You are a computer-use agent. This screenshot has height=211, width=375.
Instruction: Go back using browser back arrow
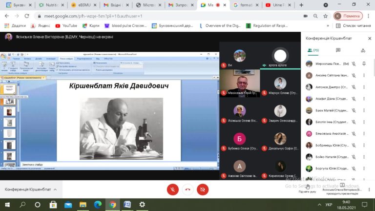point(7,16)
